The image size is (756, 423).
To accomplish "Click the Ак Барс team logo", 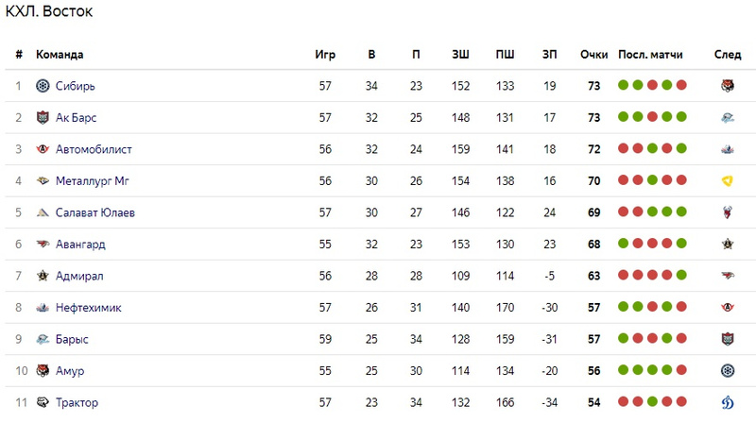I will [43, 118].
